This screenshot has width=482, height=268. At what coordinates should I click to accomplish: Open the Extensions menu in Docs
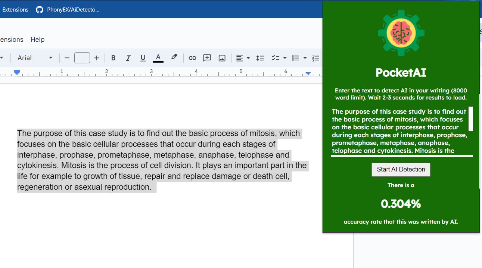pos(11,40)
